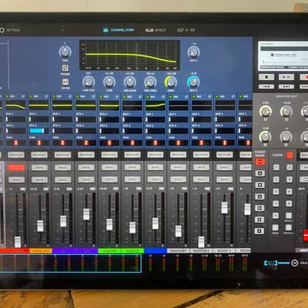Click the pan indicator on the orange-labeled channel

tap(39, 142)
